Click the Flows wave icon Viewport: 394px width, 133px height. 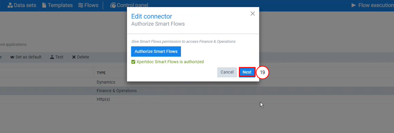[x=81, y=5]
